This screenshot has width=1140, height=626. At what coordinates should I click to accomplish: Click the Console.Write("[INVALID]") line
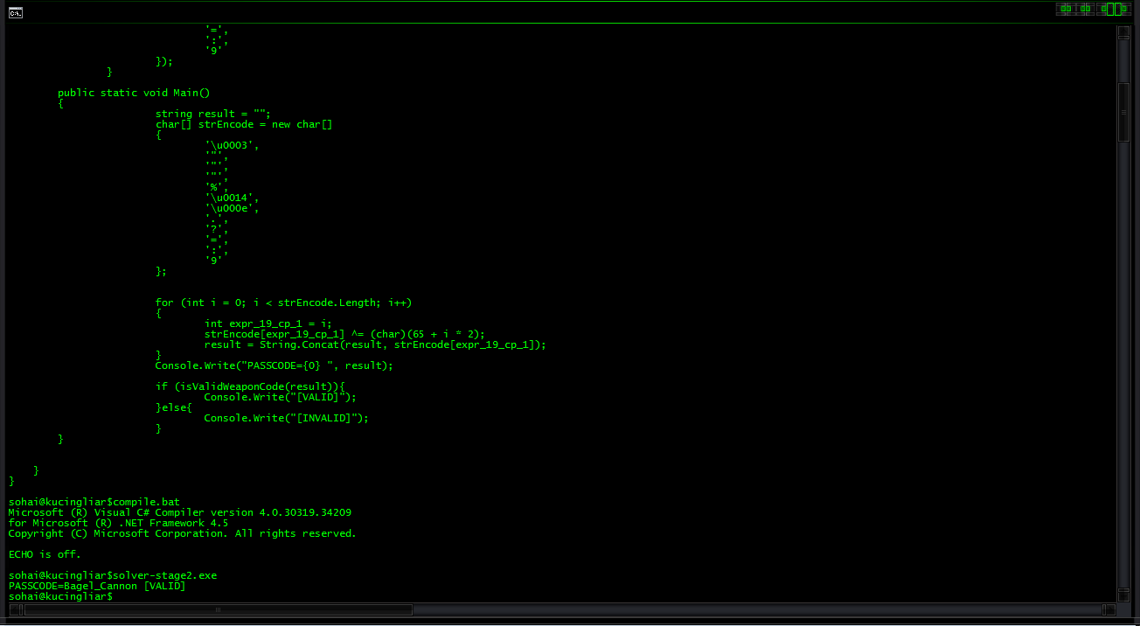click(286, 418)
